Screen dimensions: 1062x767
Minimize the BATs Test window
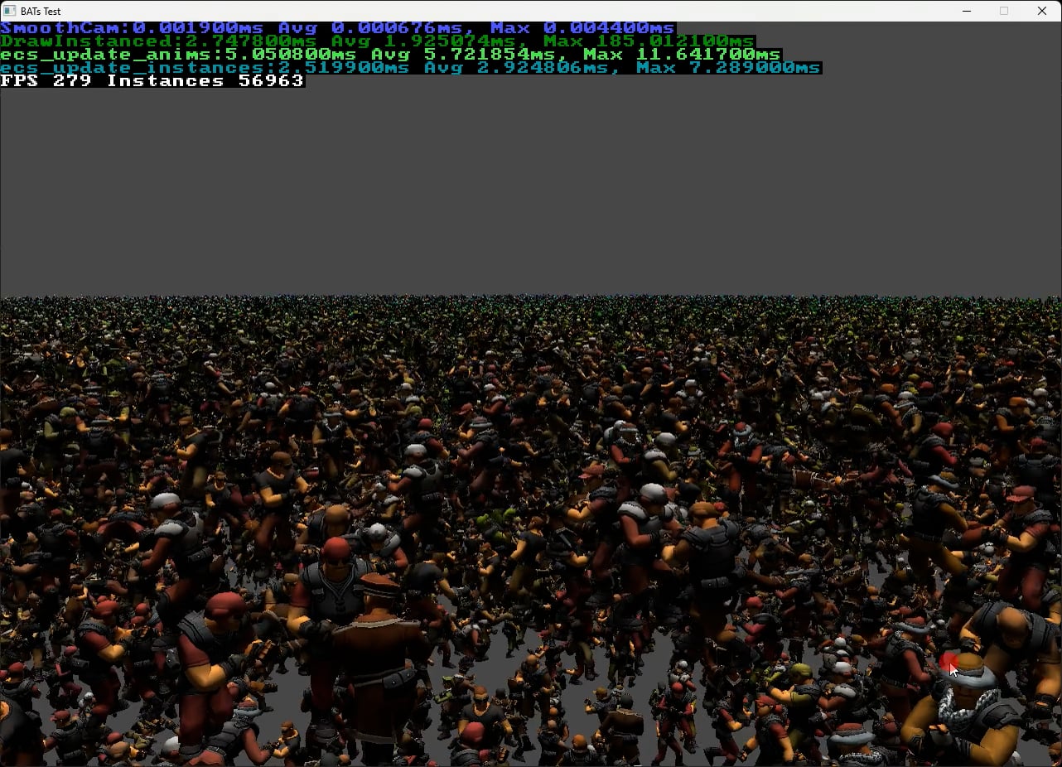(967, 11)
